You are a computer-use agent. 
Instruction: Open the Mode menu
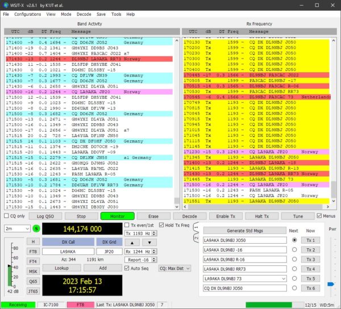[66, 14]
